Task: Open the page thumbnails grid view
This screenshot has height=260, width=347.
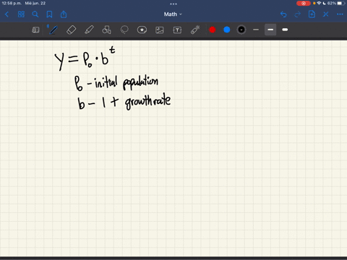Action: pyautogui.click(x=21, y=14)
